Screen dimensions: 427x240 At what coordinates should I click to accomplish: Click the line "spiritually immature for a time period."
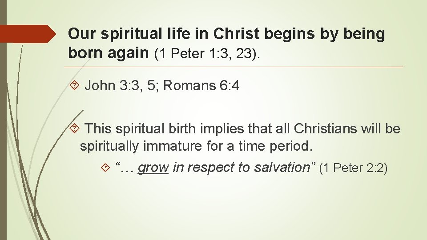(x=196, y=146)
